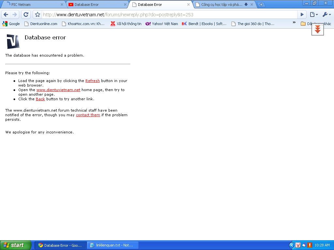The image size is (334, 250).
Task: Select the active Database Error tab
Action: click(x=160, y=5)
